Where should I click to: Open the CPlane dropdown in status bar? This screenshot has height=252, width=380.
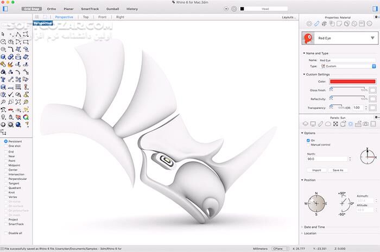coord(281,249)
